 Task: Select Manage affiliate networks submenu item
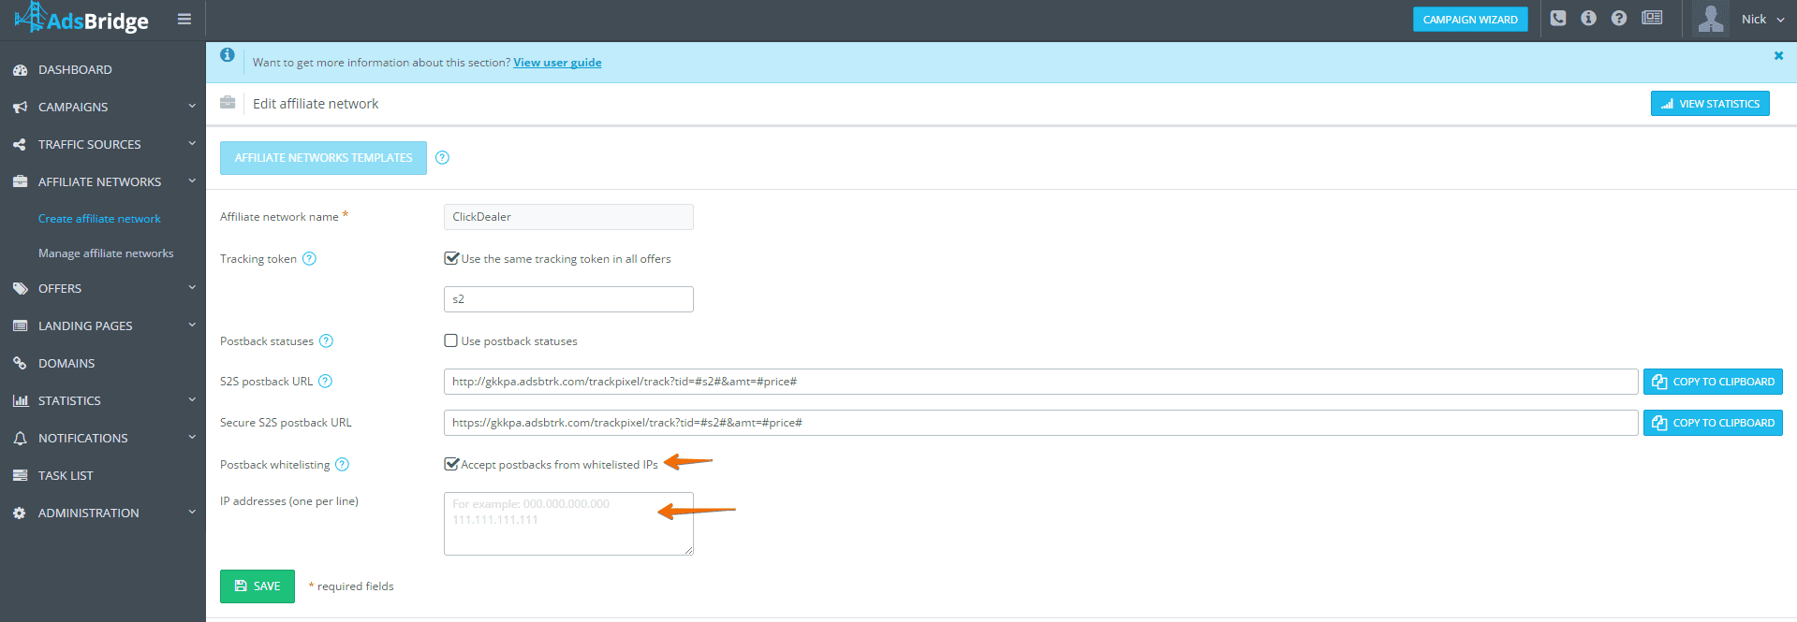(106, 253)
